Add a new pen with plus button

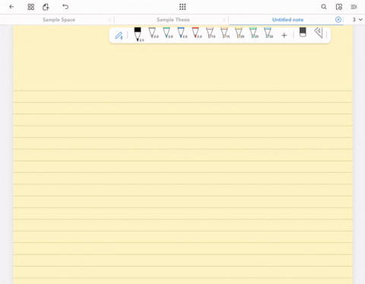coord(284,35)
